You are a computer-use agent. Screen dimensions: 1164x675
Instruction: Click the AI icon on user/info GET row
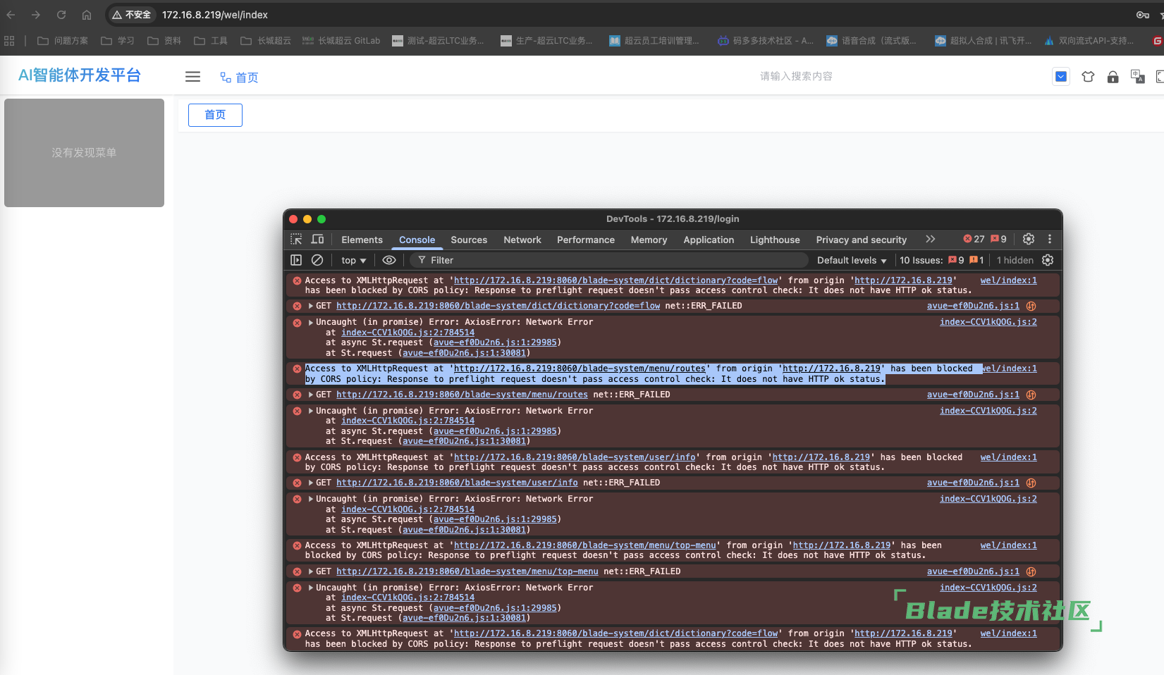(1031, 483)
